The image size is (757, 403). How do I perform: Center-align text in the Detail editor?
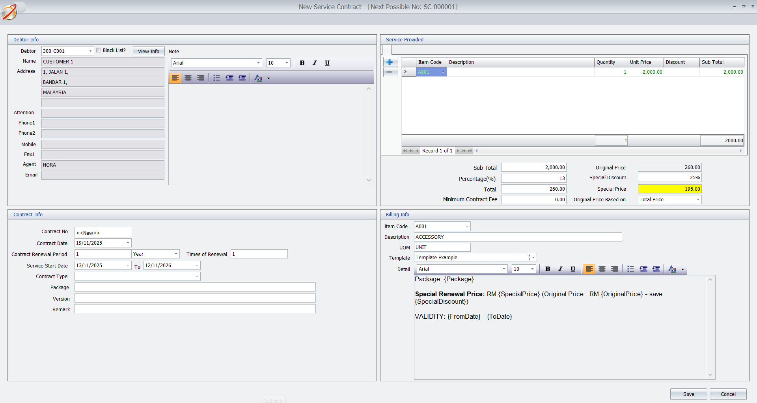[x=602, y=269]
